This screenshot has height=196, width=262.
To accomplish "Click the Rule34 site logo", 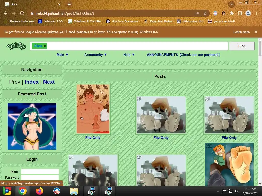I will (16, 46).
